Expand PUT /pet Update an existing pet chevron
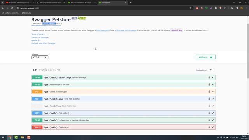 pyautogui.click(x=213, y=92)
